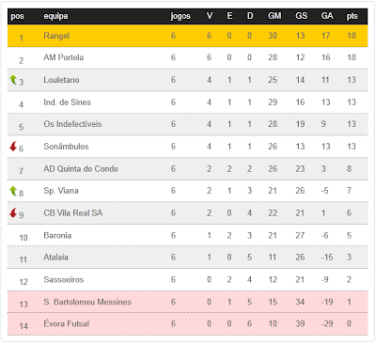Click red down arrow beside Sonâmbulos
This screenshot has width=376, height=344.
point(13,146)
